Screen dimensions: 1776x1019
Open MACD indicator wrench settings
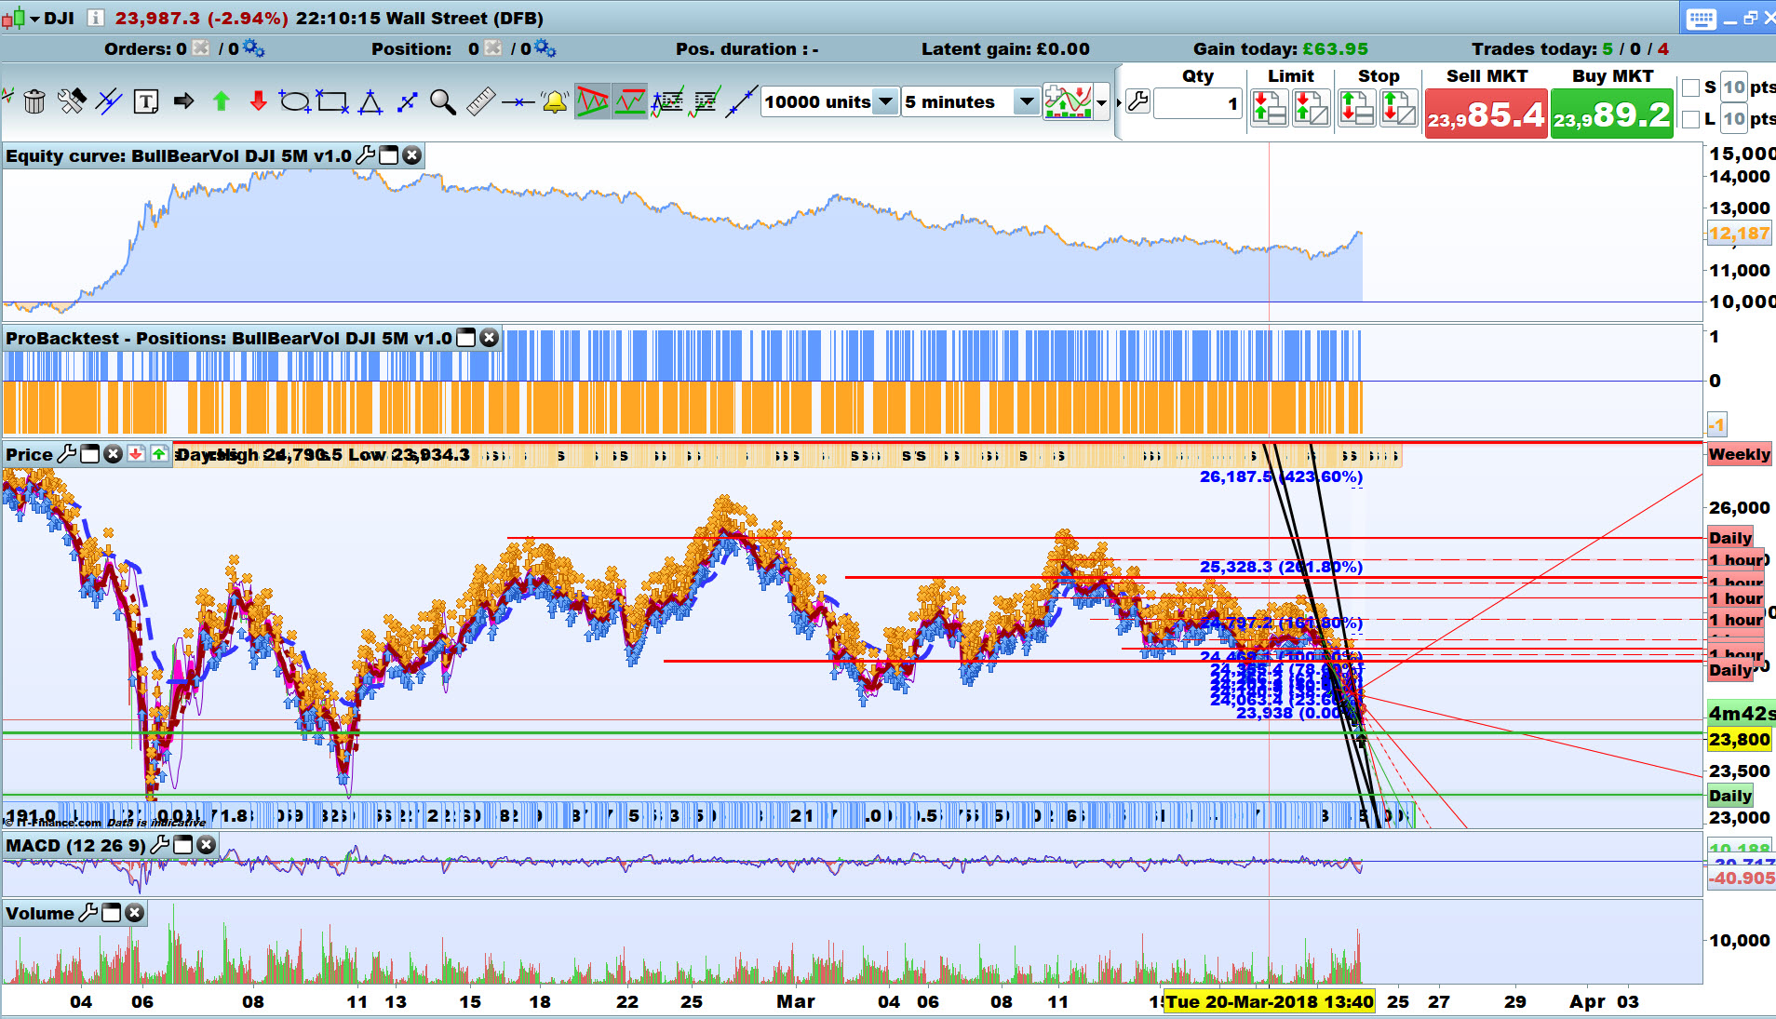click(160, 845)
